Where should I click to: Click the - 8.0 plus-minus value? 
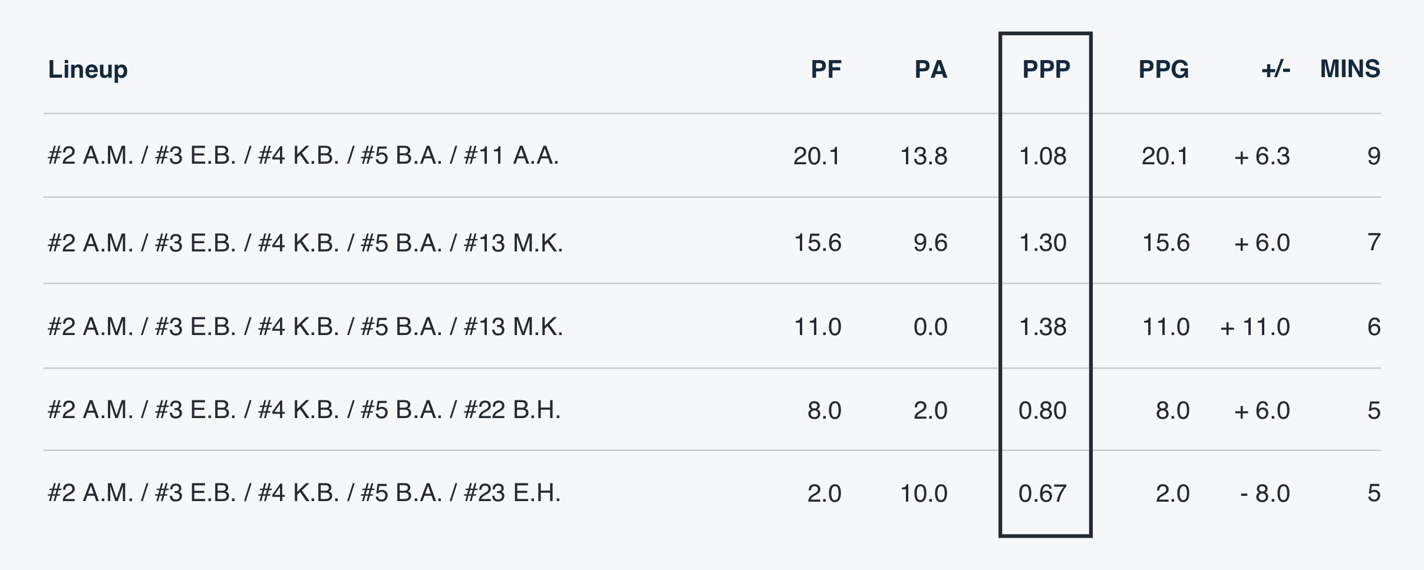coord(1265,493)
